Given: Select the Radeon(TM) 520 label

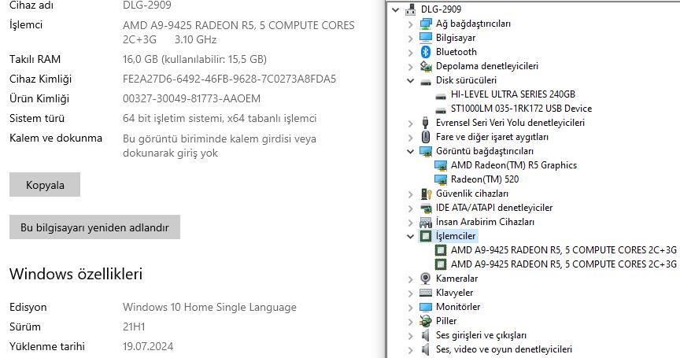Looking at the screenshot, I should point(484,179).
